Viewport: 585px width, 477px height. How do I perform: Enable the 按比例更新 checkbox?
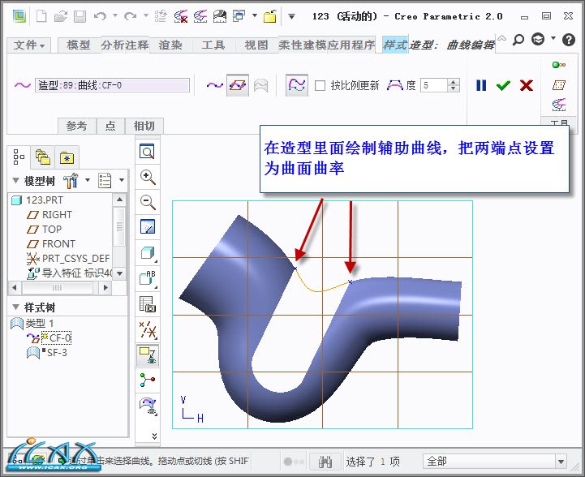click(320, 85)
